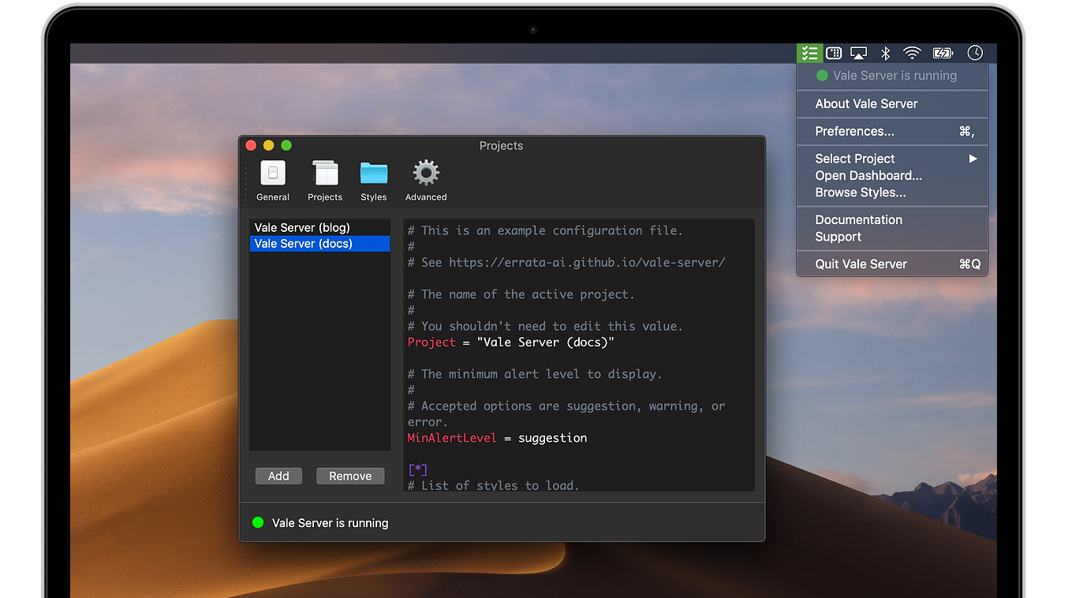Switch to the Projects toolbar icon
Image resolution: width=1068 pixels, height=598 pixels.
(x=325, y=181)
